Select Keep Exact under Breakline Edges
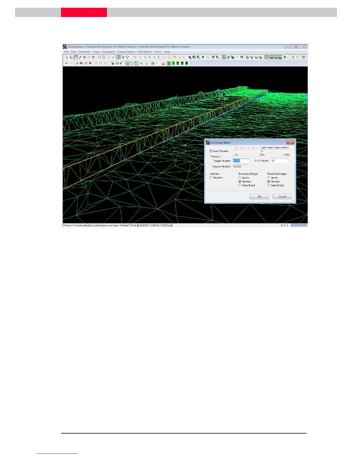Image resolution: width=352 pixels, height=456 pixels. 269,185
